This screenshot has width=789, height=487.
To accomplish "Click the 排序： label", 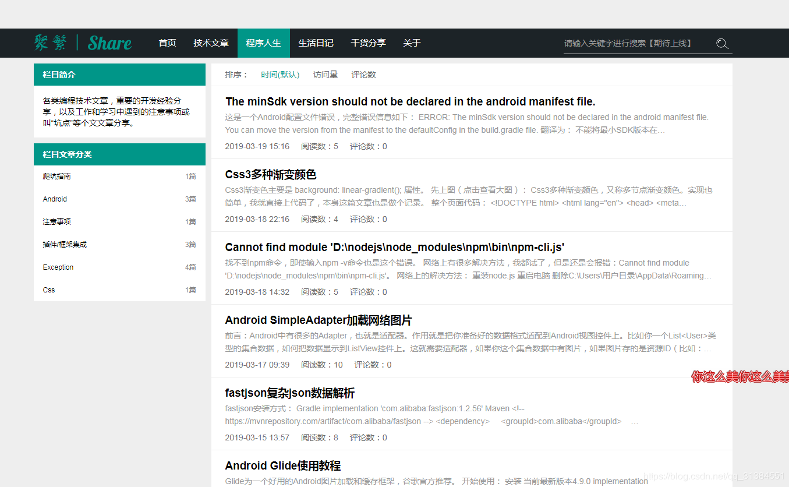I will (236, 75).
